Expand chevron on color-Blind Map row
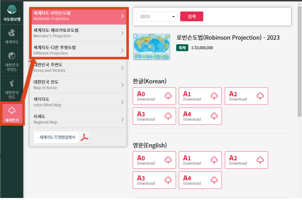The height and width of the screenshot is (200, 302). [x=122, y=102]
